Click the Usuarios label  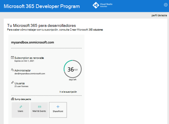pyautogui.click(x=20, y=83)
